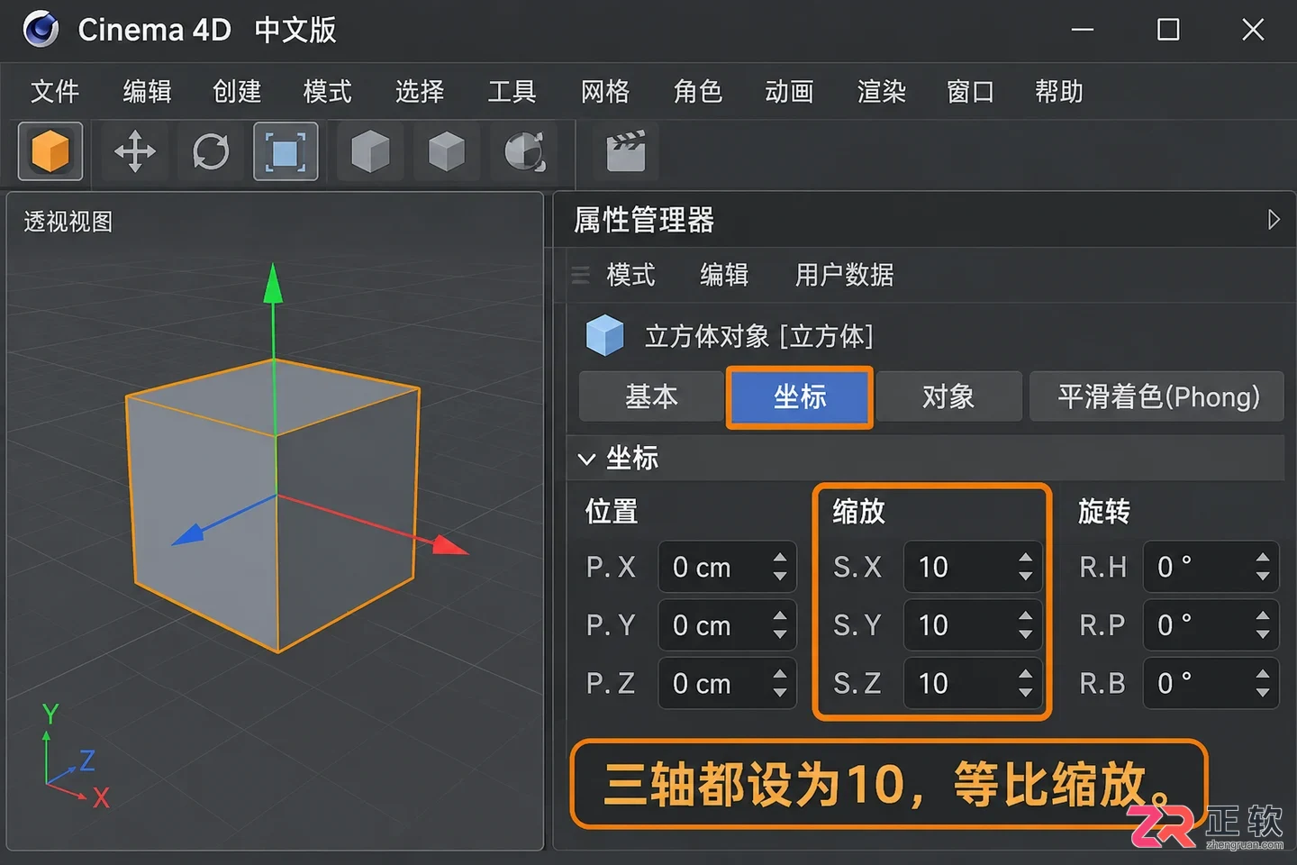Open the 渲染 menu
The height and width of the screenshot is (865, 1297).
point(881,91)
